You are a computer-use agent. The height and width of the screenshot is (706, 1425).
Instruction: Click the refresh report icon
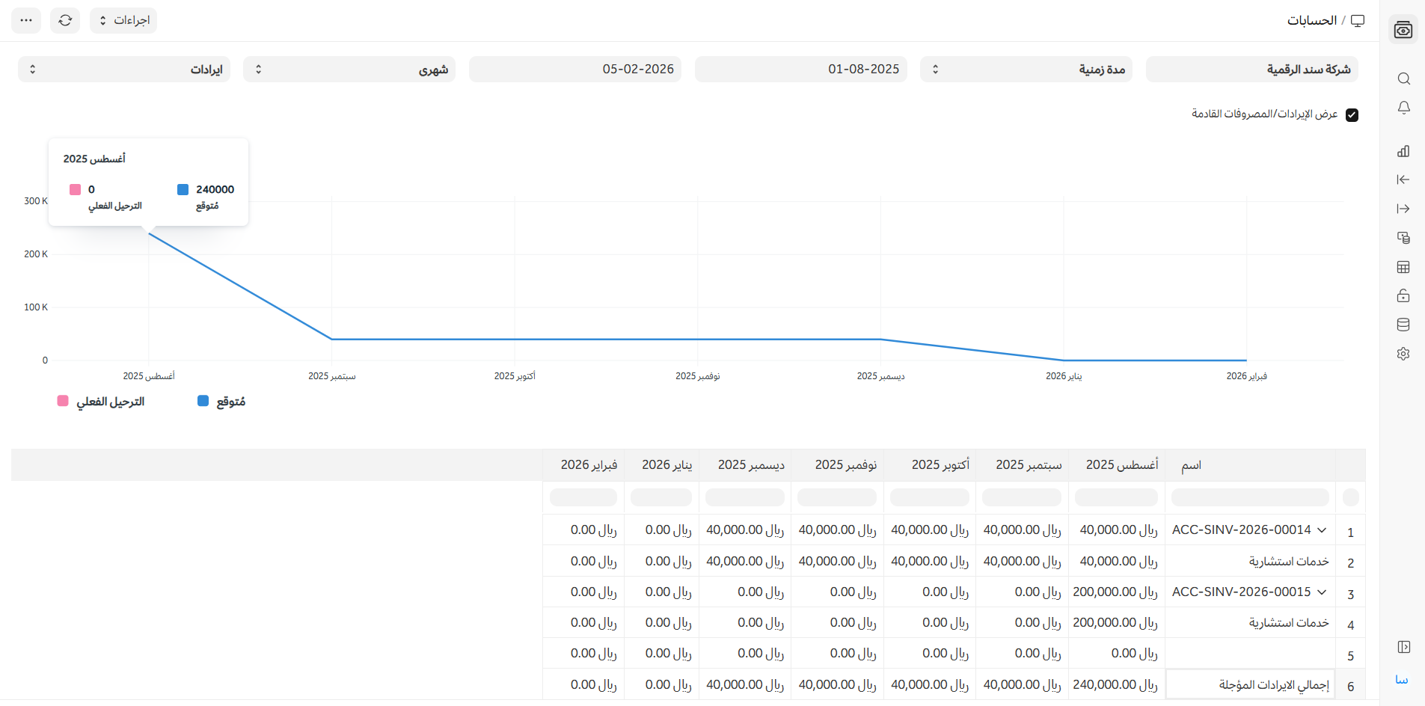pyautogui.click(x=65, y=20)
